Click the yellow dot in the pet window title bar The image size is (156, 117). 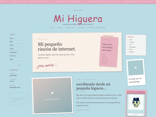(128, 92)
